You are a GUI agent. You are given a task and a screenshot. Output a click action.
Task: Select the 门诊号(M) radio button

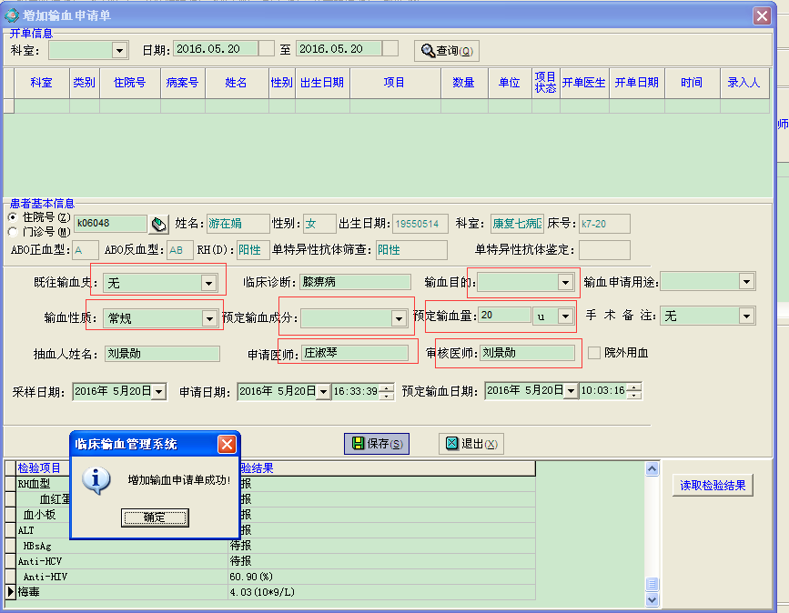tap(13, 232)
